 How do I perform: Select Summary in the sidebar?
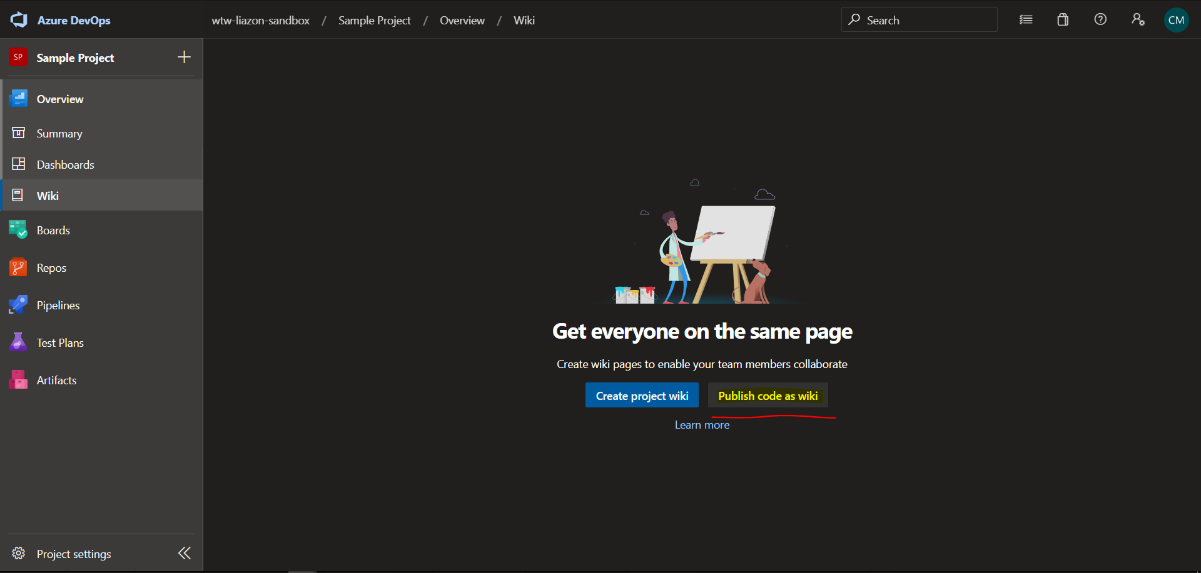click(103, 133)
